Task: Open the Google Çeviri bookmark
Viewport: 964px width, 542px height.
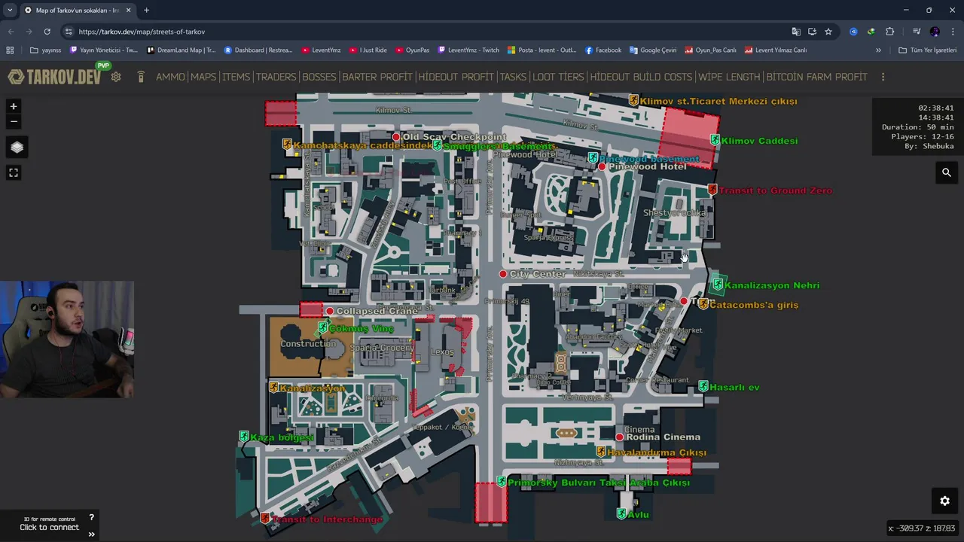Action: 653,50
